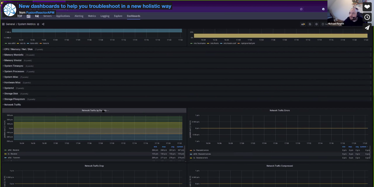Image resolution: width=374 pixels, height=187 pixels.
Task: Click the chat icon in navigation bar
Action: 37,16
